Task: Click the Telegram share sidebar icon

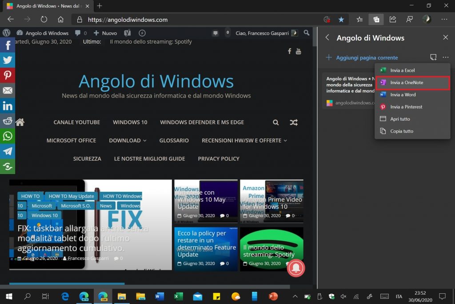Action: coord(8,151)
